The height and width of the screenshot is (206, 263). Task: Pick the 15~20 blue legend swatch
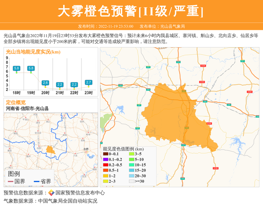pyautogui.click(x=131, y=170)
